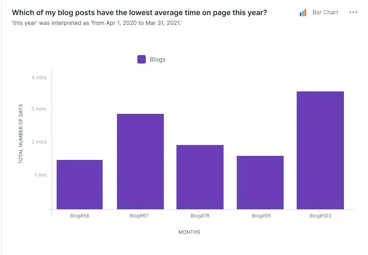
Task: Click the 'this year' interpretation subtitle
Action: 97,22
